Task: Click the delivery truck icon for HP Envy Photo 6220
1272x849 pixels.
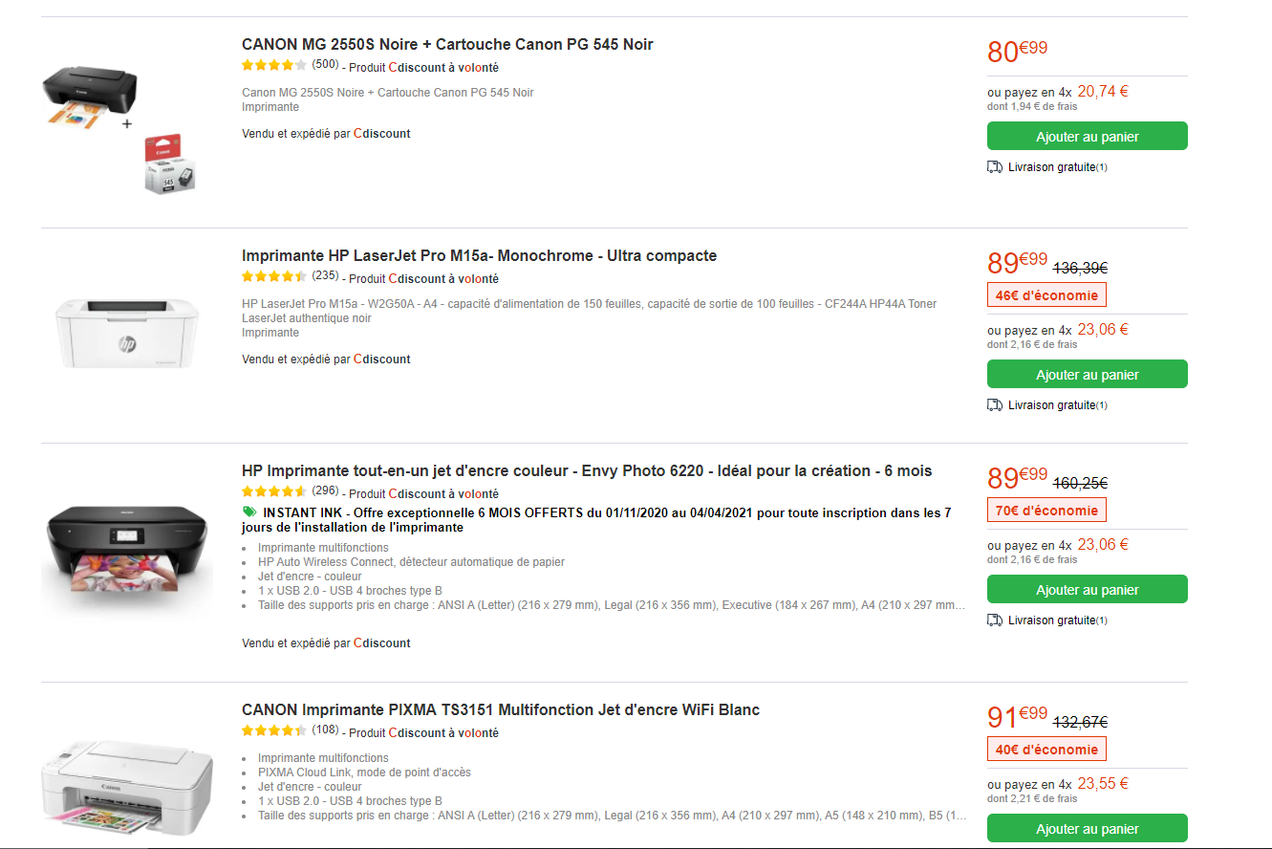Action: tap(995, 620)
